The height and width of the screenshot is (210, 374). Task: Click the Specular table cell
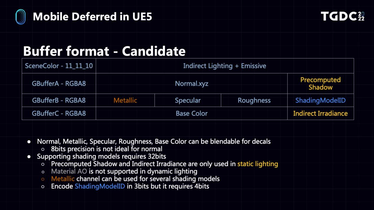188,100
